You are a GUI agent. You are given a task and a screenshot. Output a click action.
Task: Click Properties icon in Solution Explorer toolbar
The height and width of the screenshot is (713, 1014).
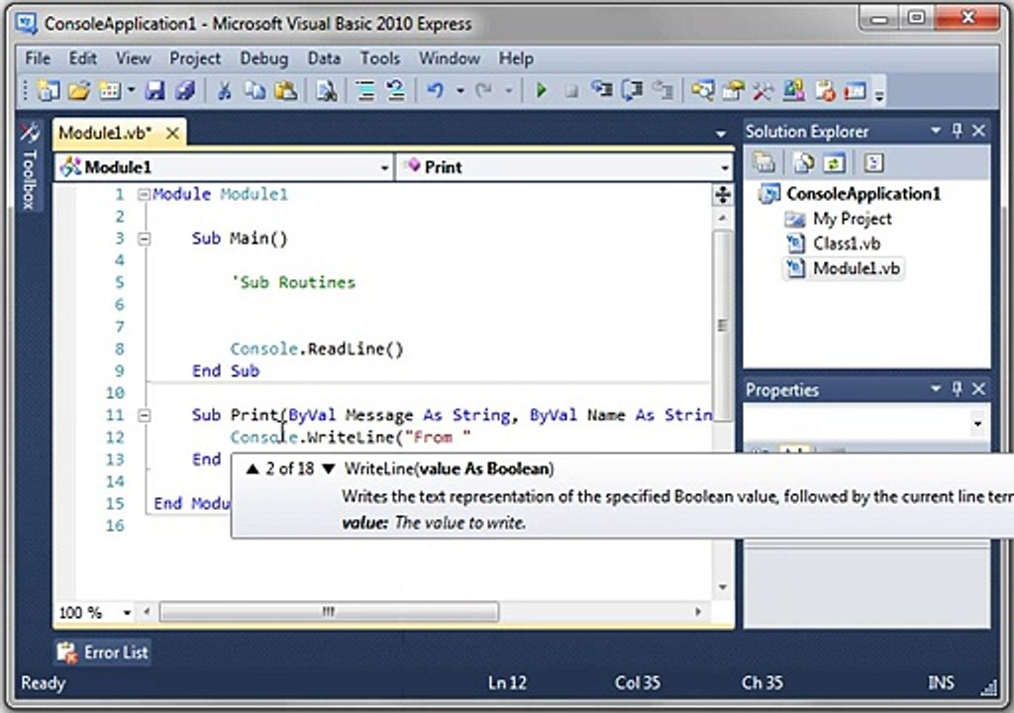[763, 162]
